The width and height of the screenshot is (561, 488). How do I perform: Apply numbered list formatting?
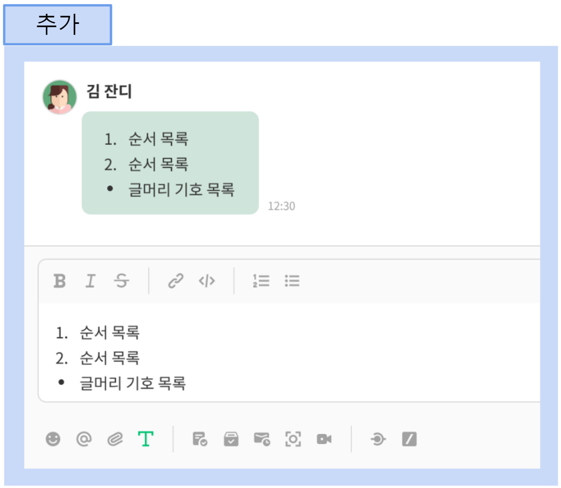pyautogui.click(x=261, y=281)
